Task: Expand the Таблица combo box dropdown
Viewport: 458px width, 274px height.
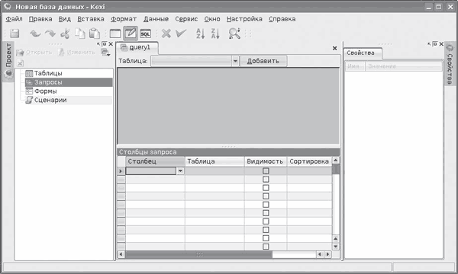Action: 235,61
